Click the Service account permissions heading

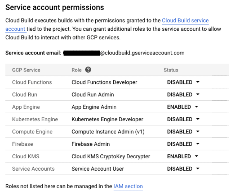tap(55, 7)
